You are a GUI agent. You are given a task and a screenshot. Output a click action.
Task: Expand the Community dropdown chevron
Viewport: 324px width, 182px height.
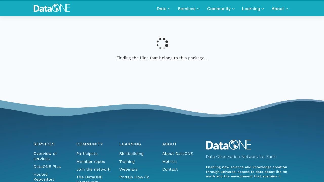coord(233,9)
